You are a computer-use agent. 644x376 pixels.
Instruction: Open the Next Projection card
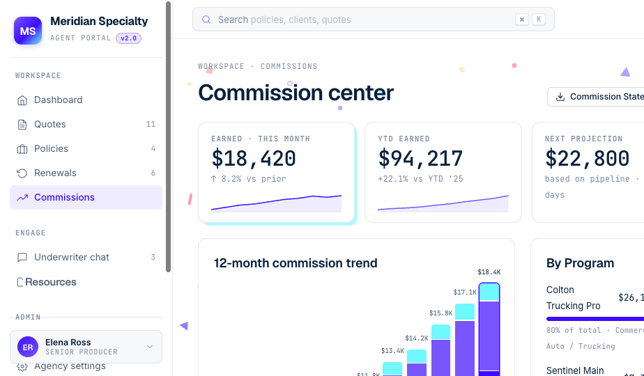tap(588, 173)
